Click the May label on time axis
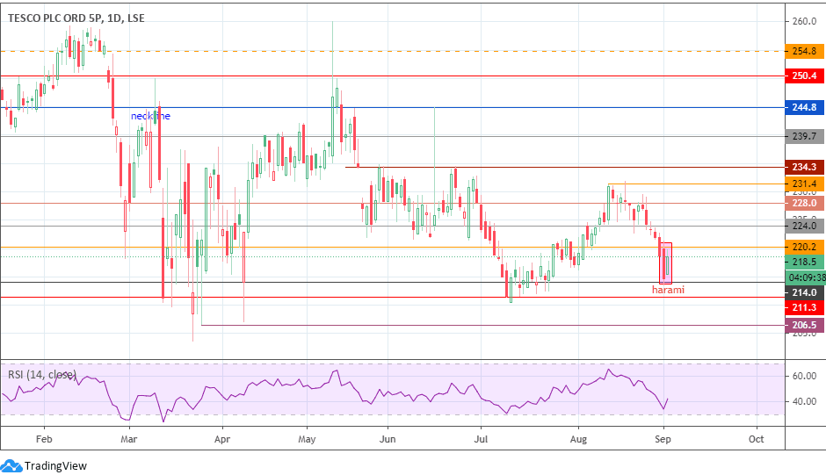 [x=308, y=439]
